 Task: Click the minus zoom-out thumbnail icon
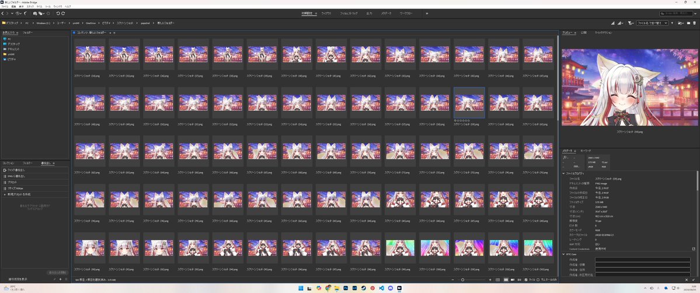tap(452, 280)
